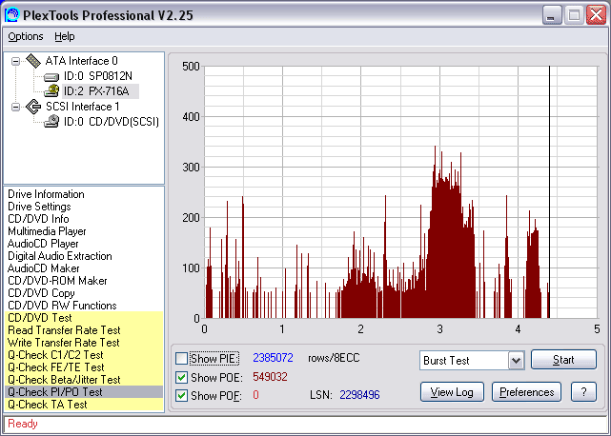Click the View Log button
This screenshot has width=611, height=436.
coord(452,391)
